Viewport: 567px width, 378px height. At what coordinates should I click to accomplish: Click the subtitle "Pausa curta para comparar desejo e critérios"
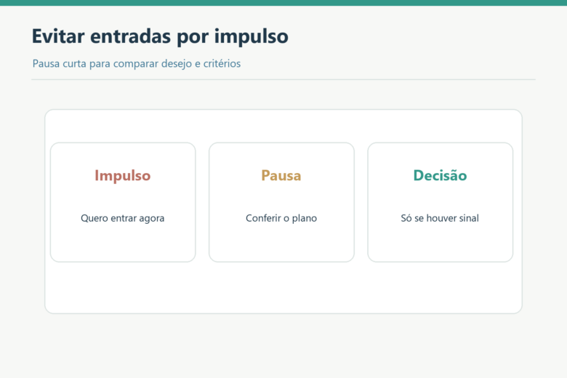point(137,64)
